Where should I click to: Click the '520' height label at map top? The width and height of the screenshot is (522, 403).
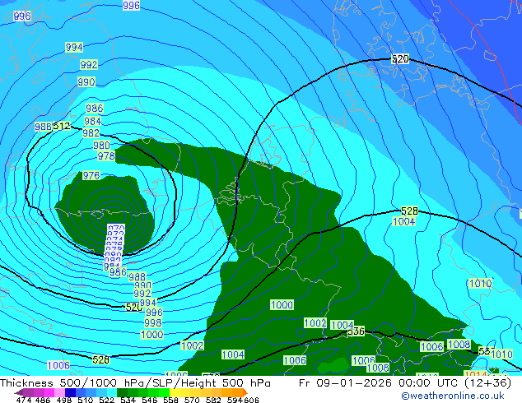[400, 59]
